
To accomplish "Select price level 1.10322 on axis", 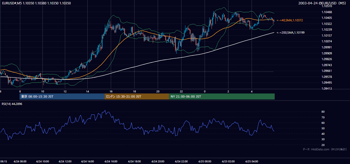I will [327, 24].
